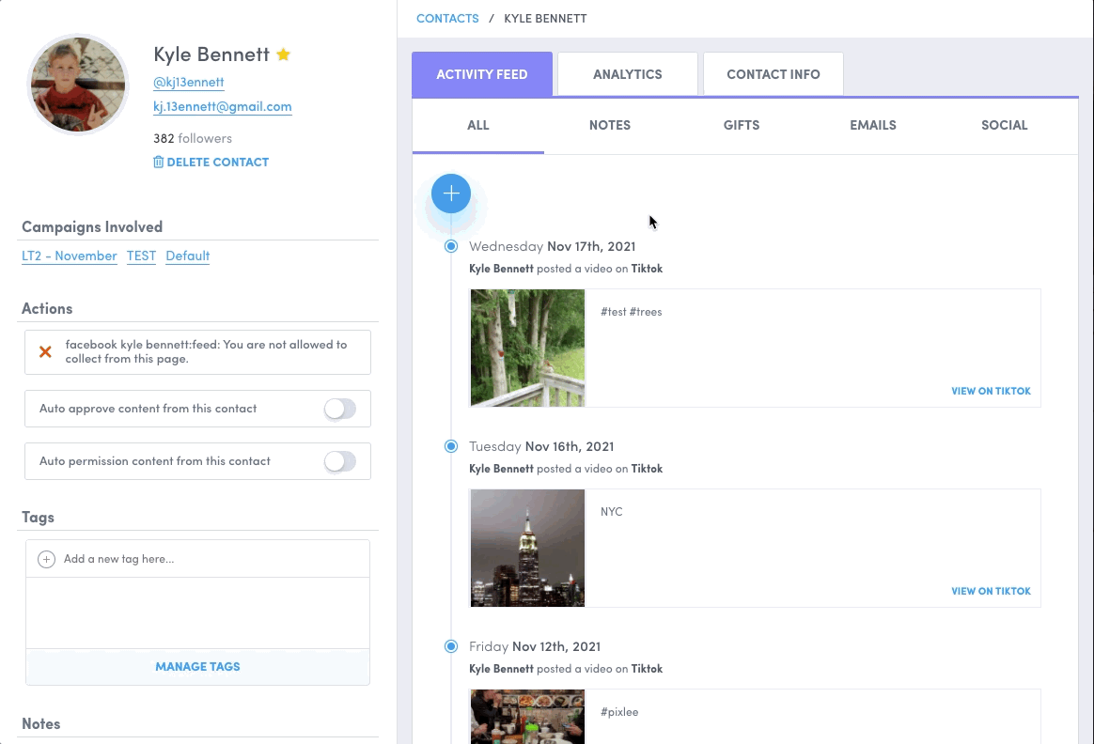Viewport: 1094px width, 744px height.
Task: Click Kyle Bennett's profile avatar
Action: click(78, 85)
